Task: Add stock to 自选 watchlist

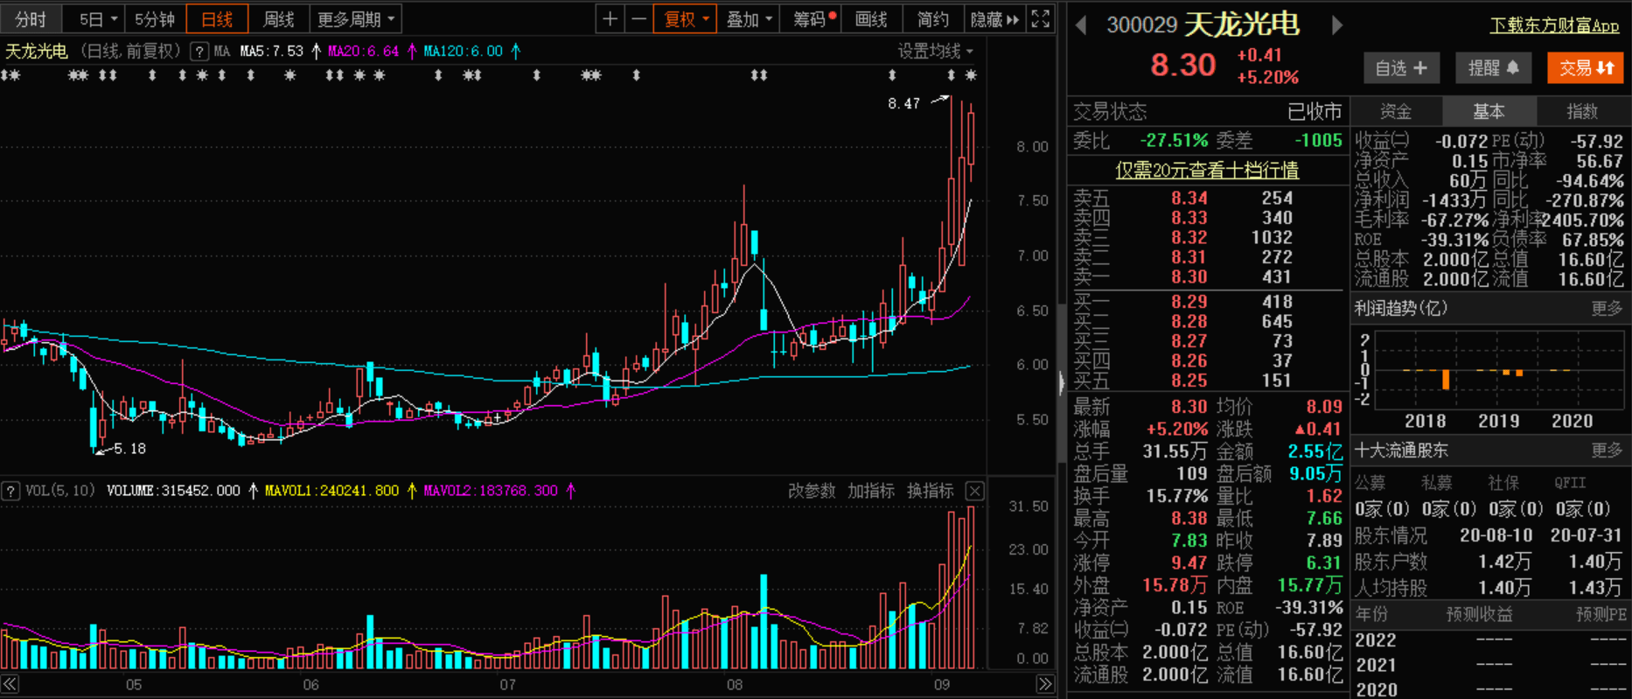Action: point(1400,67)
